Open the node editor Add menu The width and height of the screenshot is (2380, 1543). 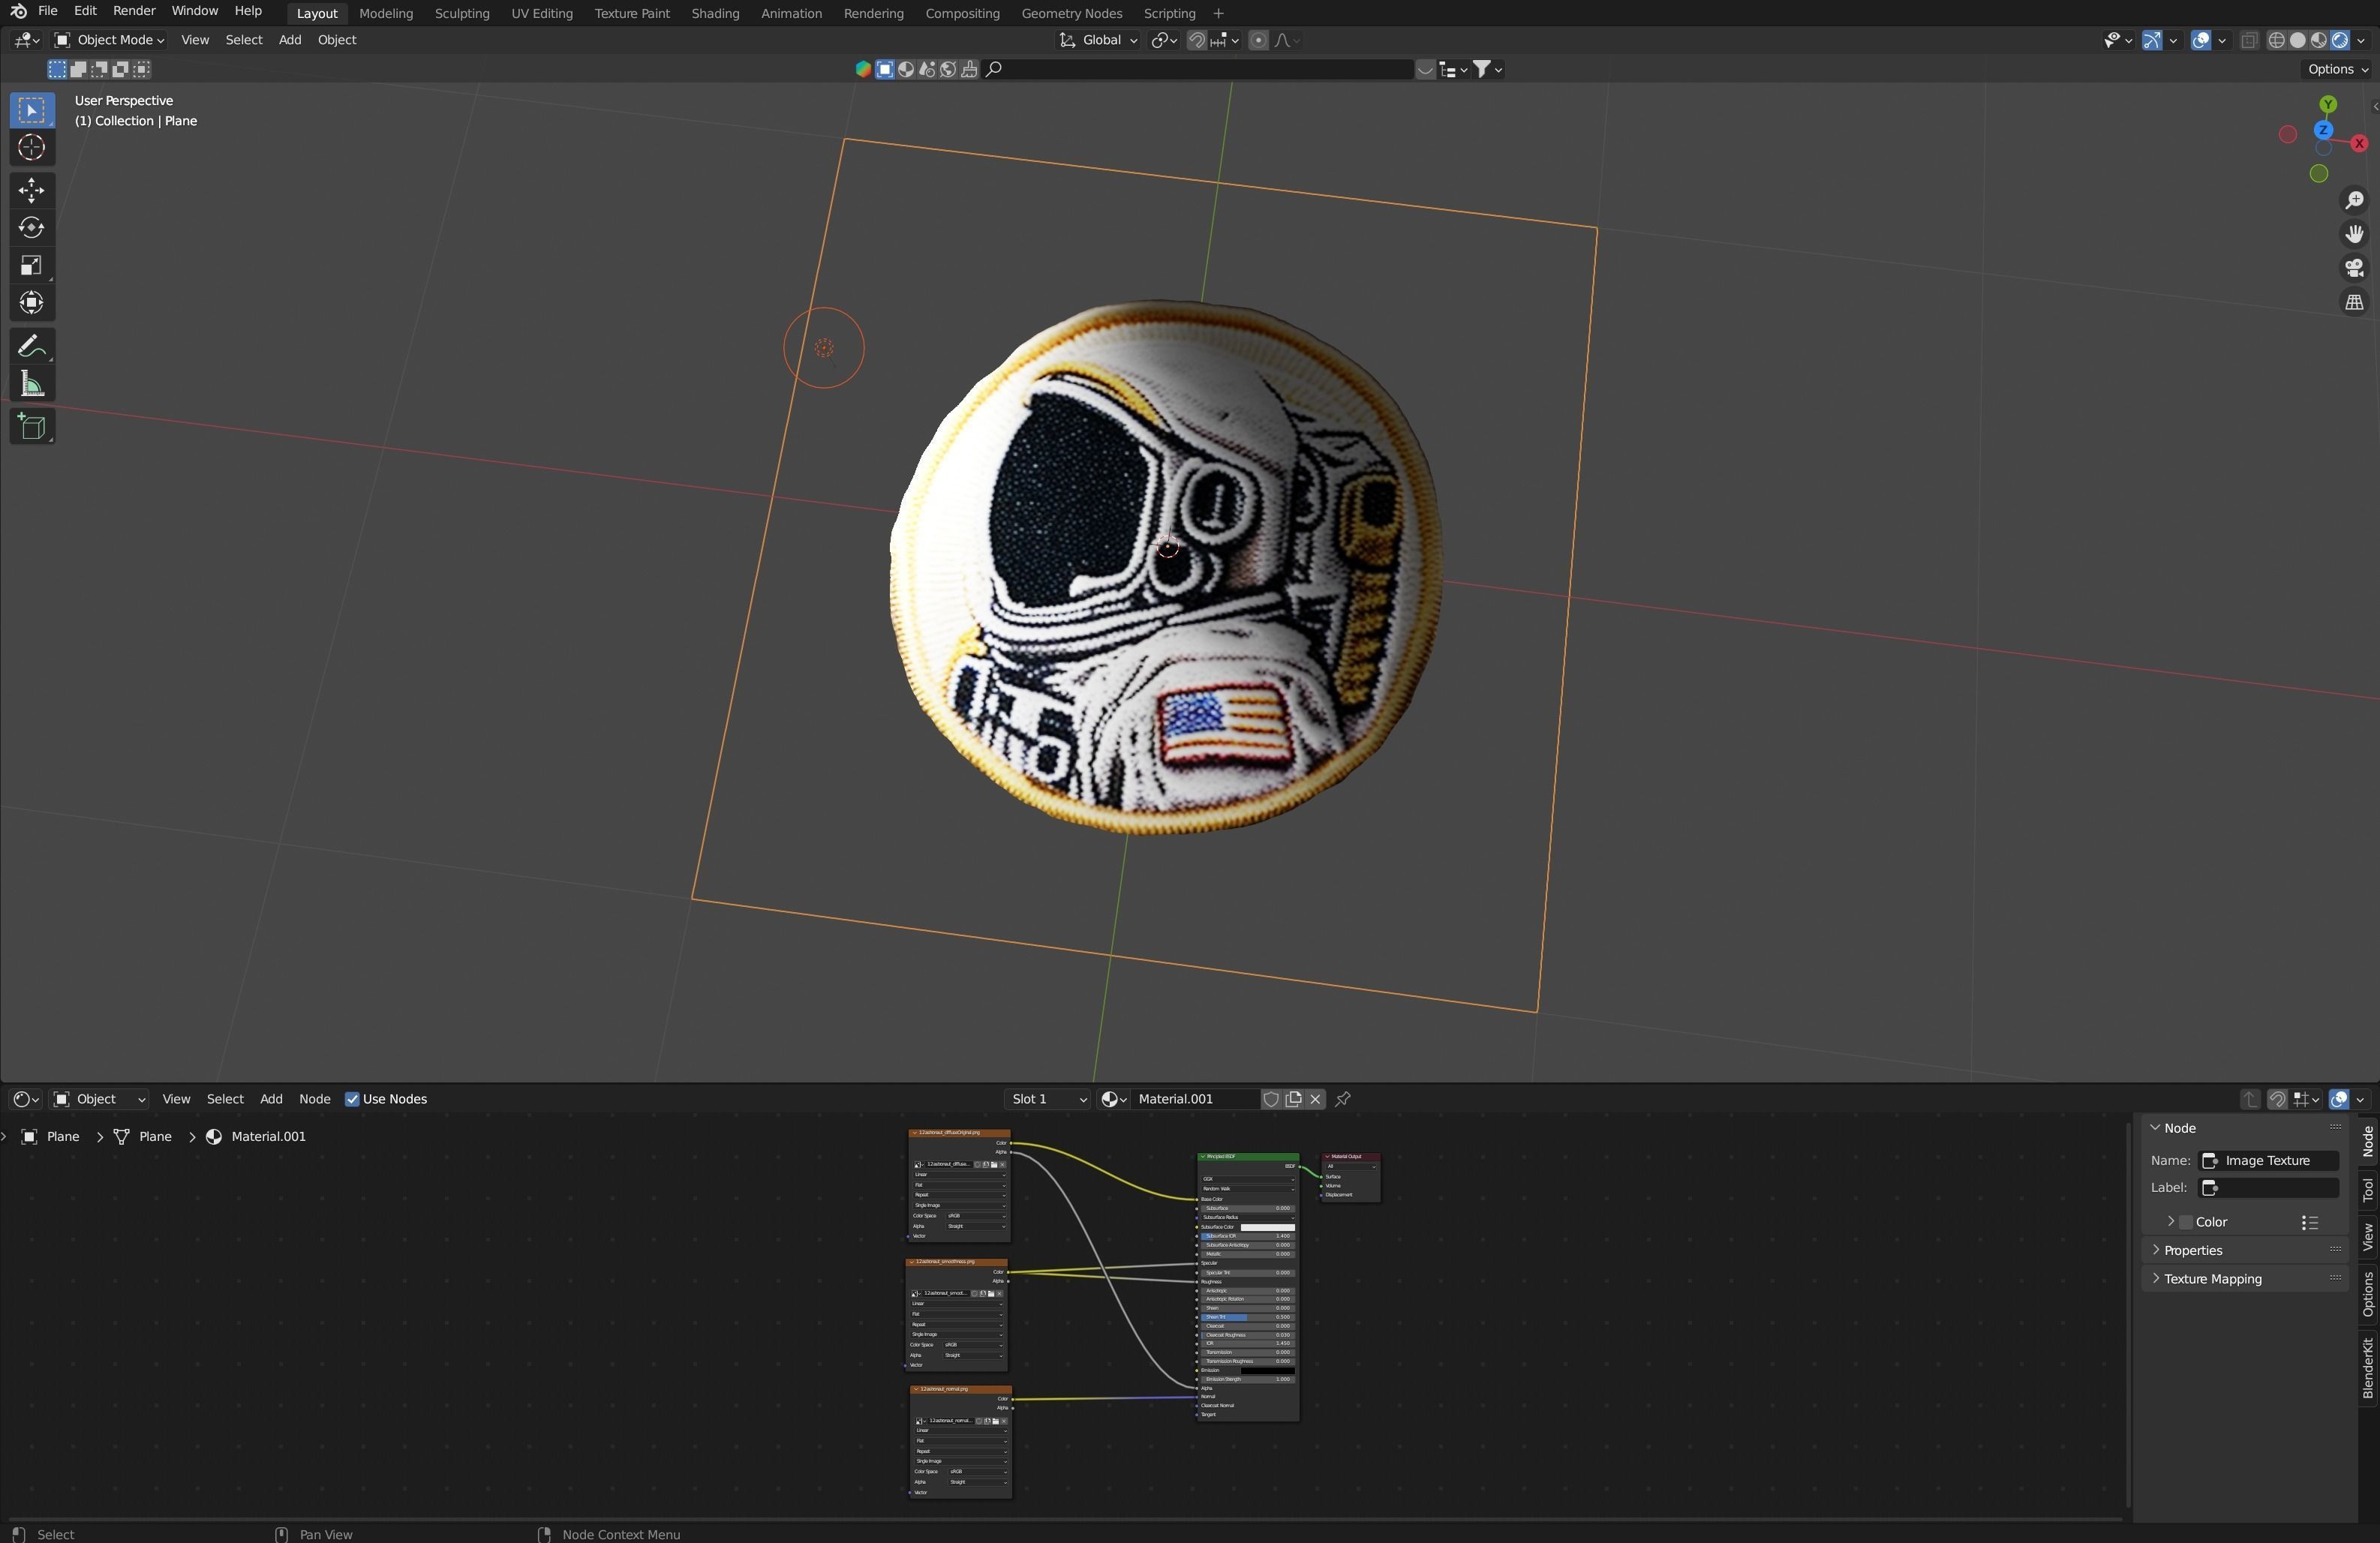[x=271, y=1099]
